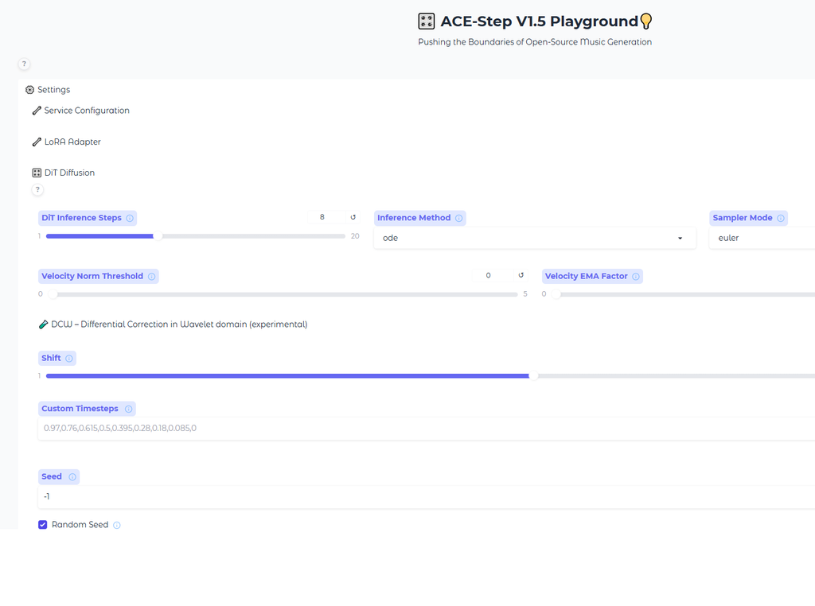Click the Velocity EMA Factor info icon
Screen dimensions: 815x606
coord(636,276)
